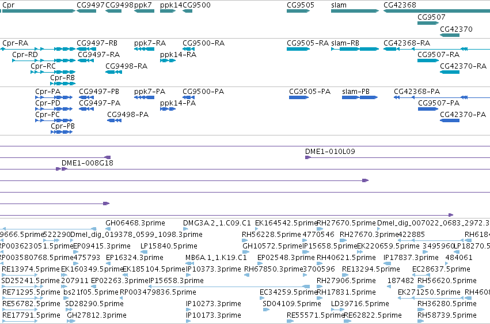Click CG9497-RB transcript label

(97, 43)
